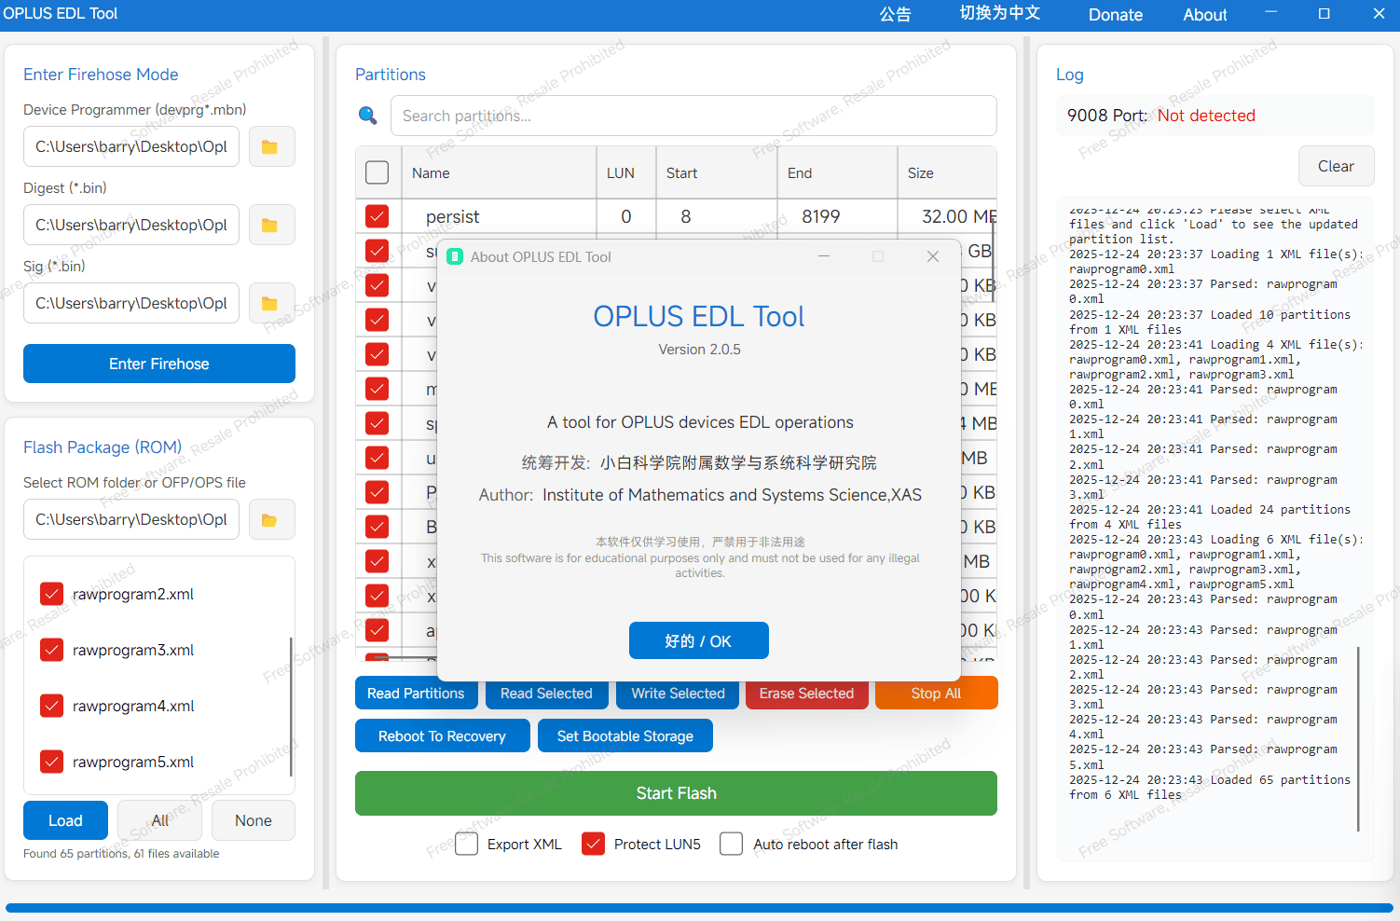Viewport: 1400px width, 921px height.
Task: Sort by Name column header
Action: coord(499,172)
